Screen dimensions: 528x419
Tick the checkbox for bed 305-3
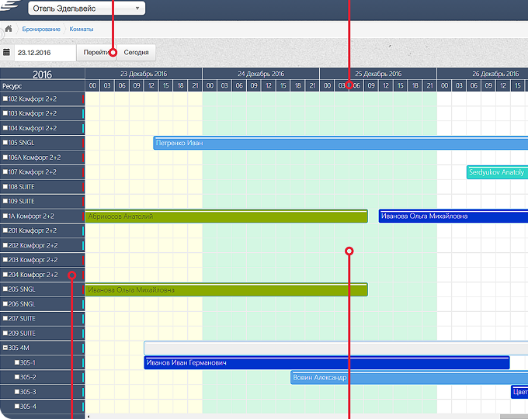click(17, 392)
